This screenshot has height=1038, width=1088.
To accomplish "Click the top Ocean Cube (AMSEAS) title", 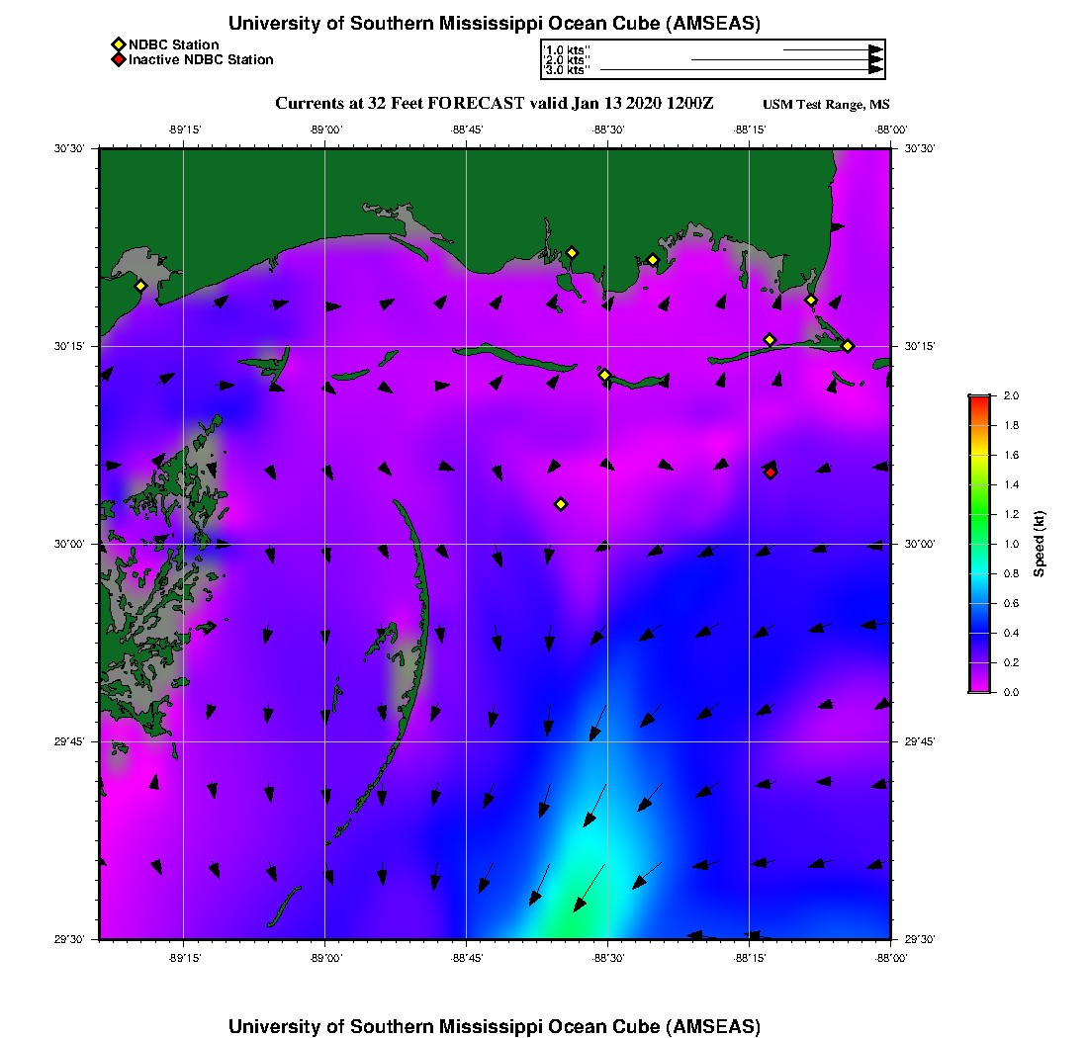I will [494, 24].
